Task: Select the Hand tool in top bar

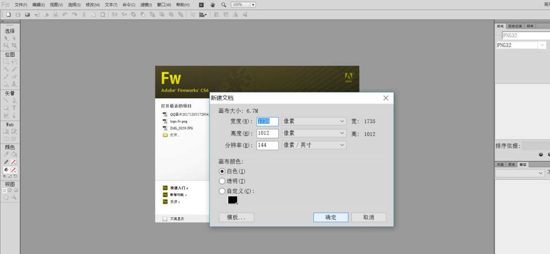Action: [x=212, y=4]
